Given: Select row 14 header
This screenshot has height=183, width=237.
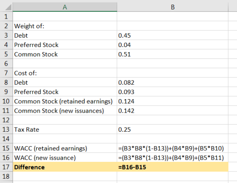Looking at the screenshot, I should [x=6, y=139].
